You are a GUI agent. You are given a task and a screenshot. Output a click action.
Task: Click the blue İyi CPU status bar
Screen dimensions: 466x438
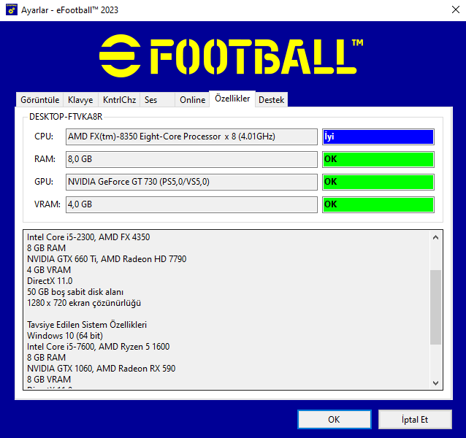click(x=378, y=137)
